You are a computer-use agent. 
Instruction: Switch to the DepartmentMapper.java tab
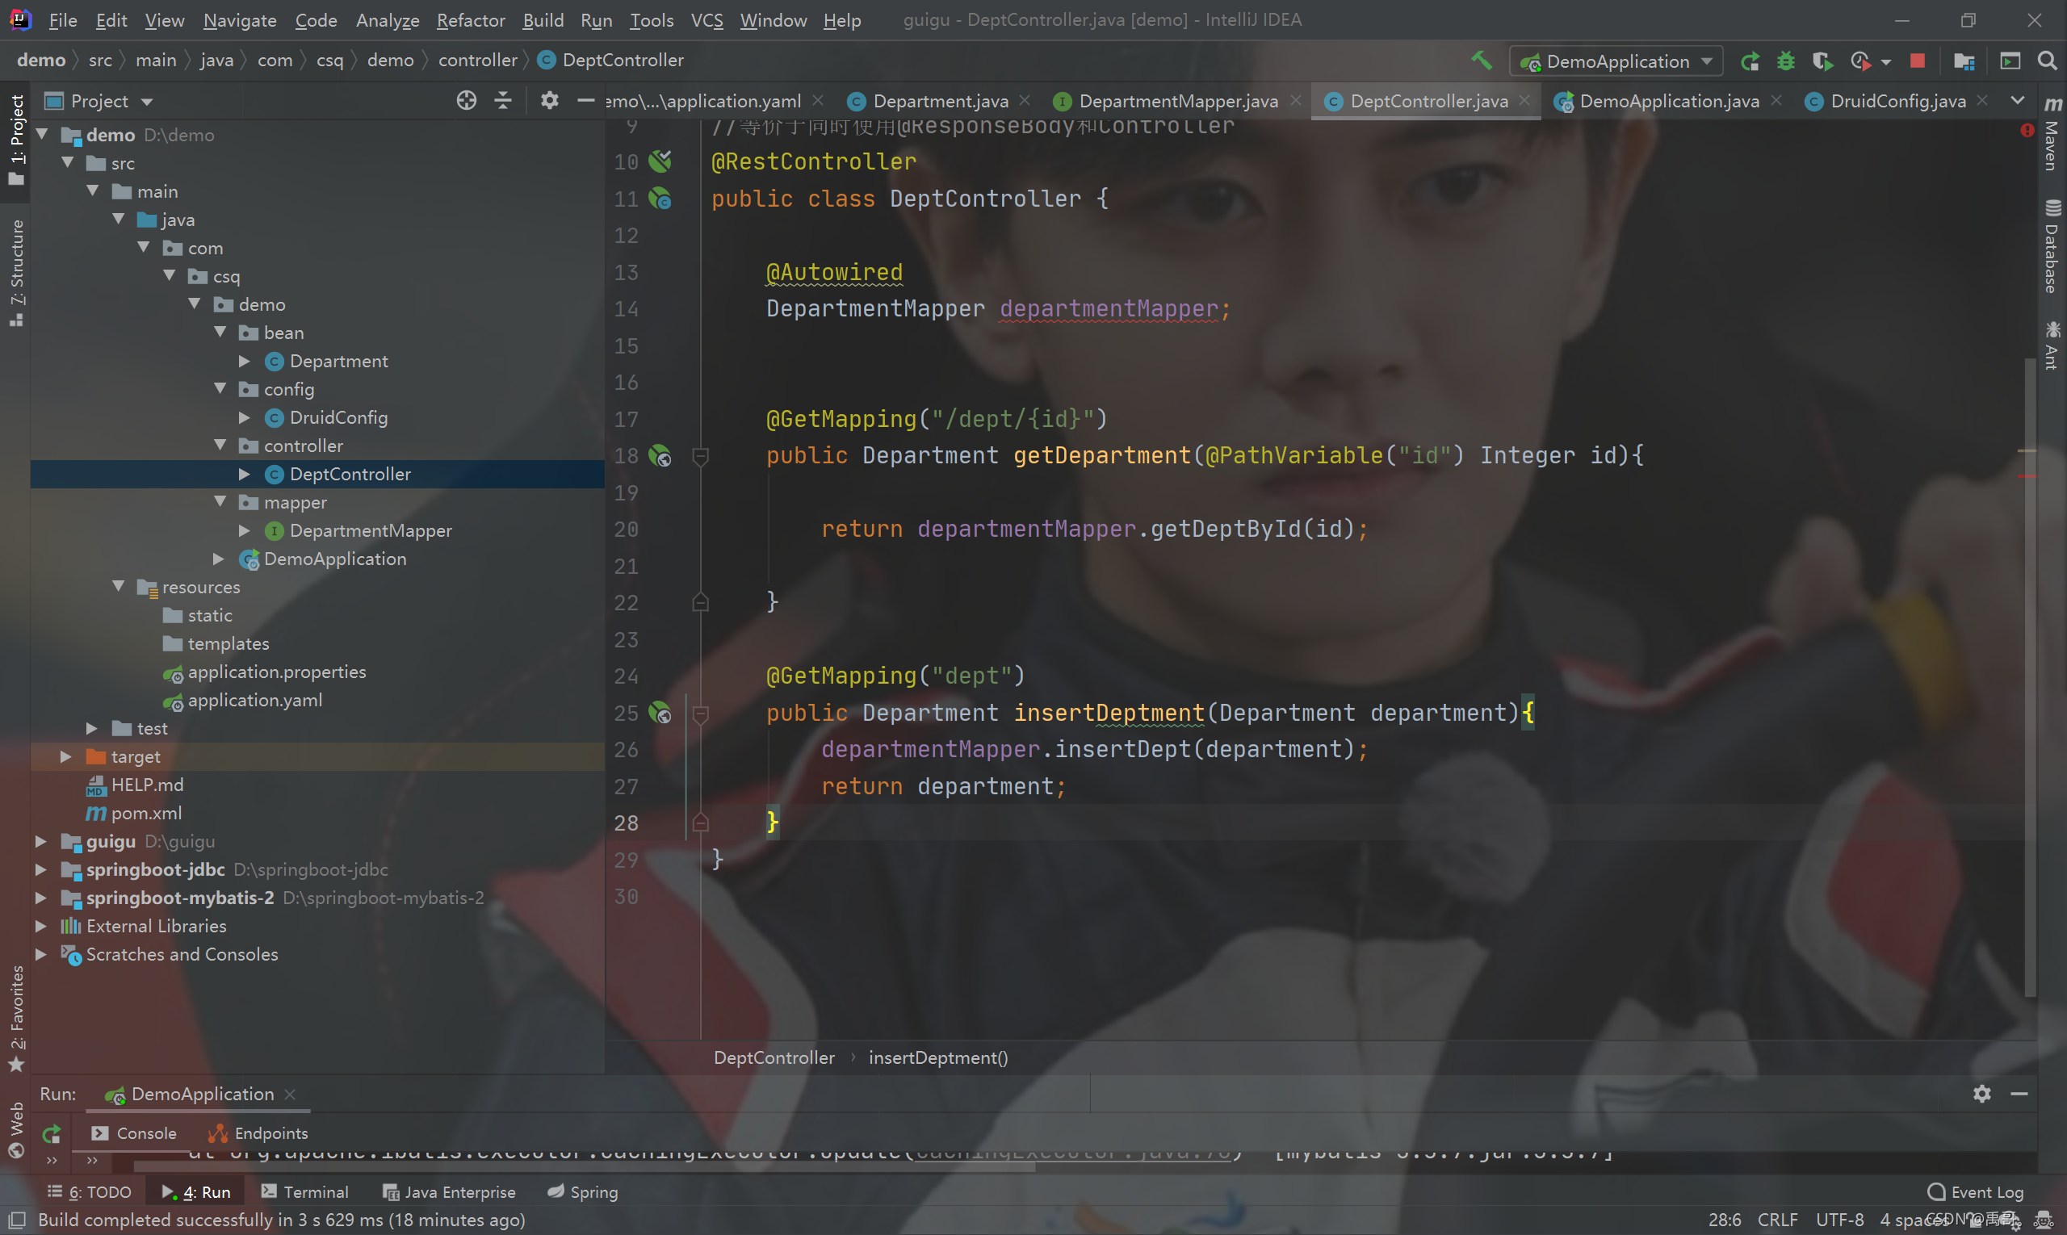(1177, 101)
